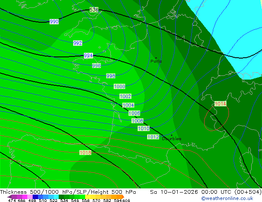Click the 1000 isobar label
The width and height of the screenshot is (262, 202).
point(119,86)
